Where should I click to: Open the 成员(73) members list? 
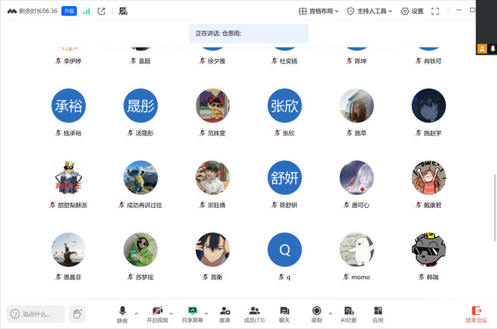[254, 313]
